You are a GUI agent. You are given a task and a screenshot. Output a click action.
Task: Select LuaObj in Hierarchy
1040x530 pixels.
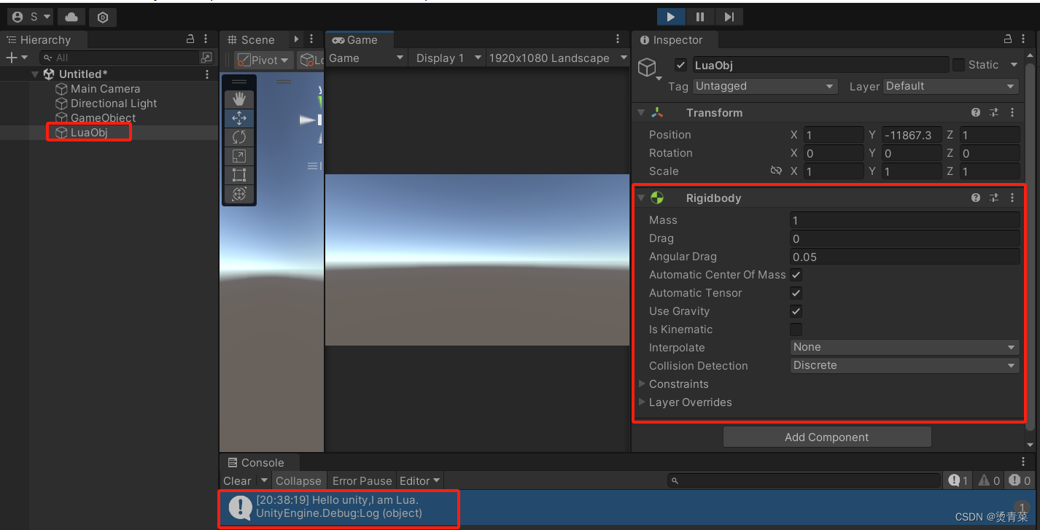pyautogui.click(x=89, y=133)
